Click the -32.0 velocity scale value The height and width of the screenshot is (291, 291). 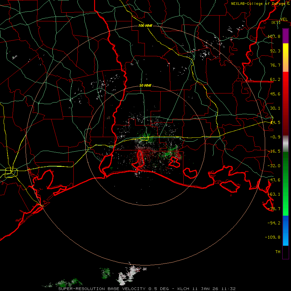click(274, 166)
